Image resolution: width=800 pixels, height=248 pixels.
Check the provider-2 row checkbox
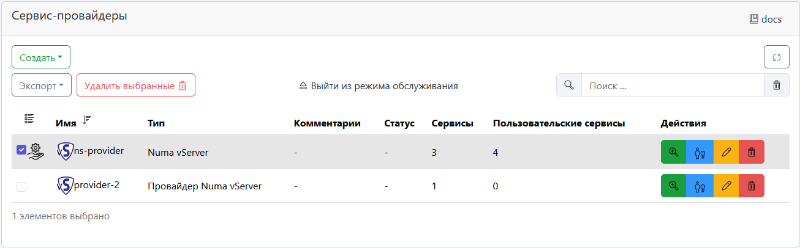point(21,187)
